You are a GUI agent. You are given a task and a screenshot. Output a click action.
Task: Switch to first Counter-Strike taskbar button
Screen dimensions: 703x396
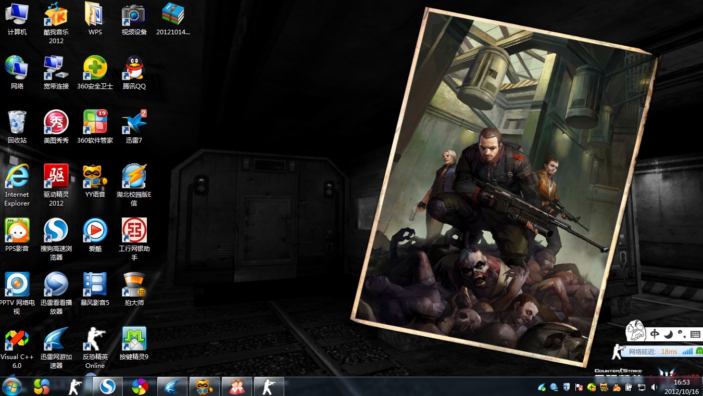point(76,387)
